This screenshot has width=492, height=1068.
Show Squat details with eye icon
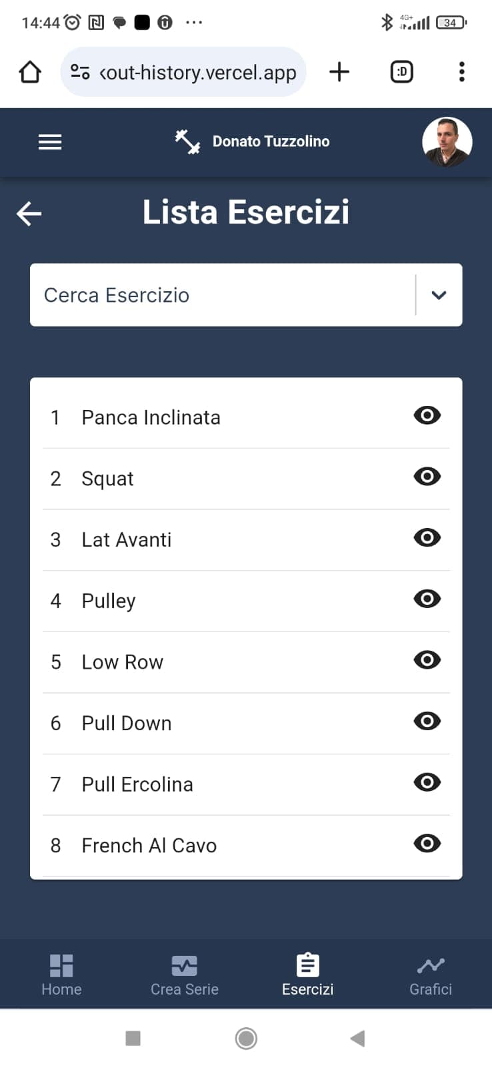point(427,477)
